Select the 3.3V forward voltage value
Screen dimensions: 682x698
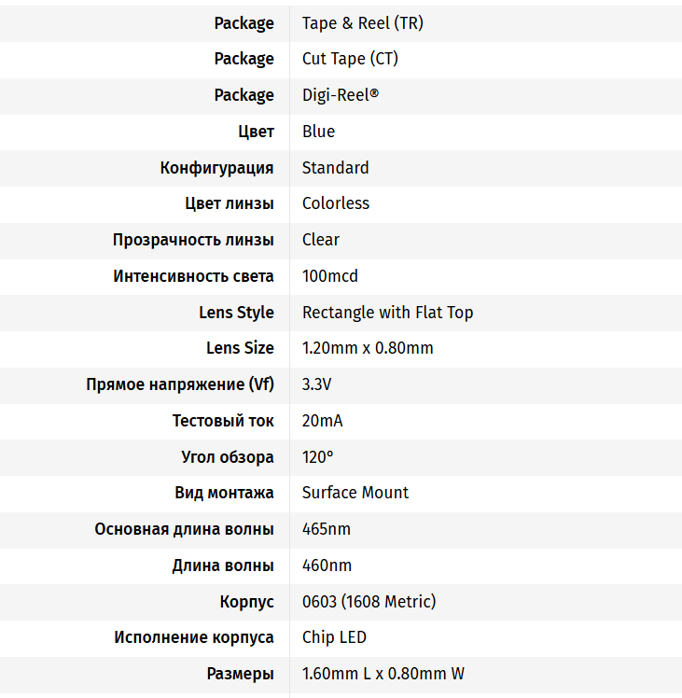(316, 384)
